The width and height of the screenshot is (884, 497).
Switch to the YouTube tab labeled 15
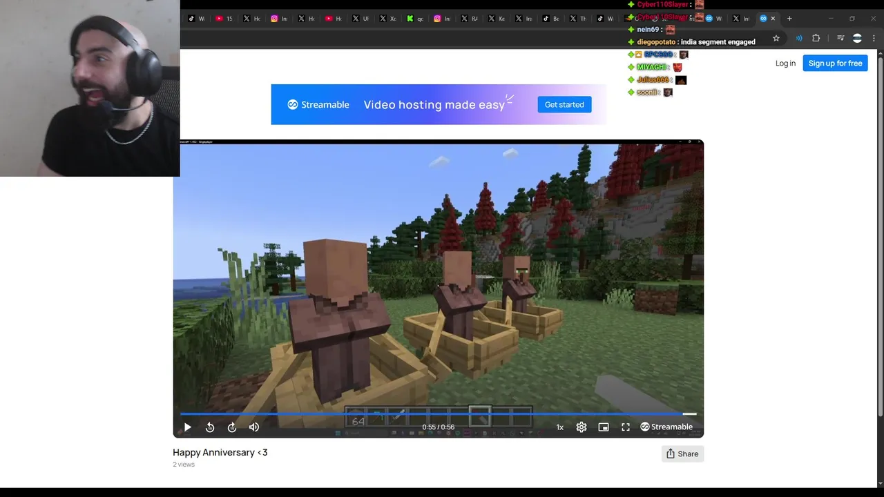[224, 19]
